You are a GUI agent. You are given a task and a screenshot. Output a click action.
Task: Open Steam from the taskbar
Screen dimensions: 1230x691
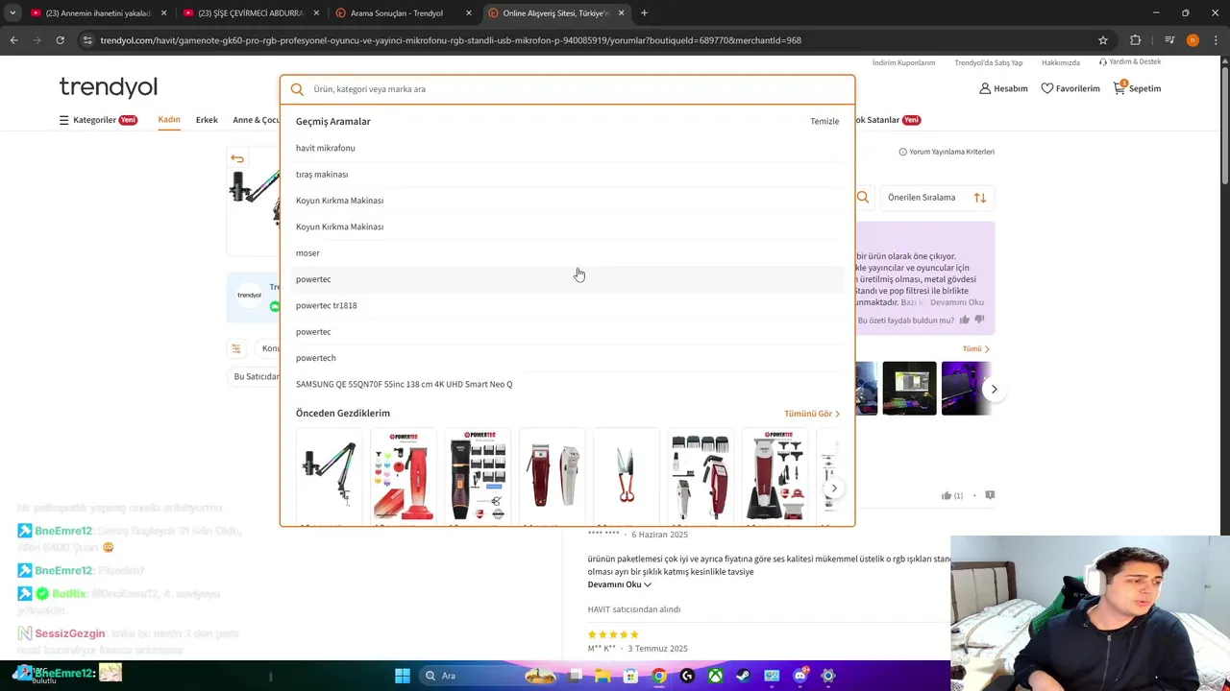(x=744, y=676)
